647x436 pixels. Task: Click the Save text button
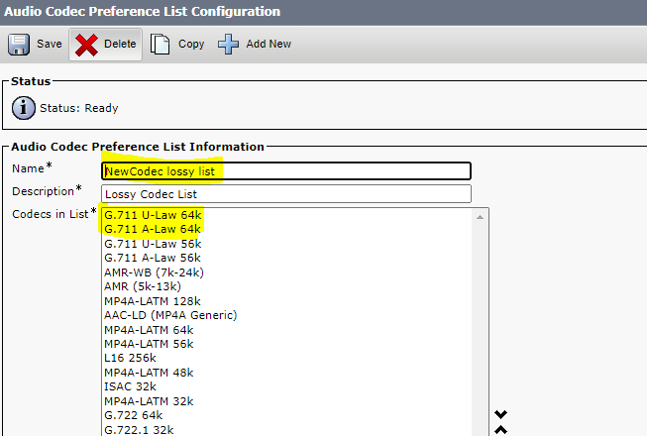[x=50, y=44]
